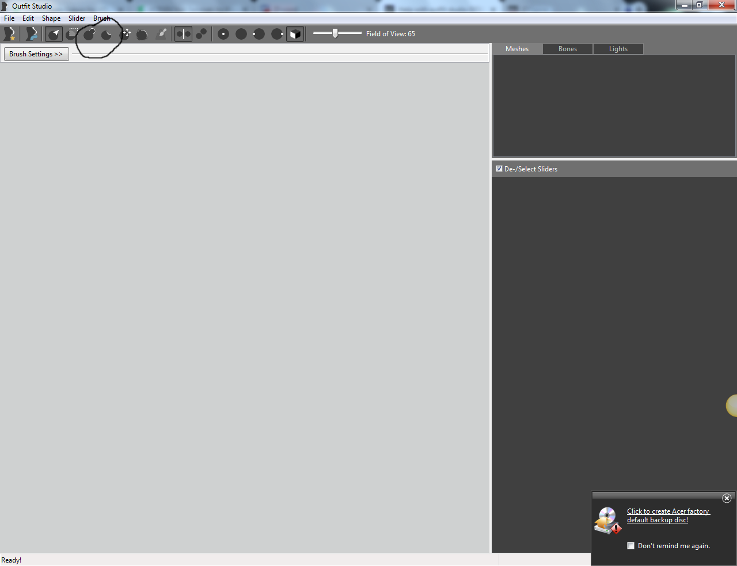Switch to back view plain circle icon

(241, 34)
